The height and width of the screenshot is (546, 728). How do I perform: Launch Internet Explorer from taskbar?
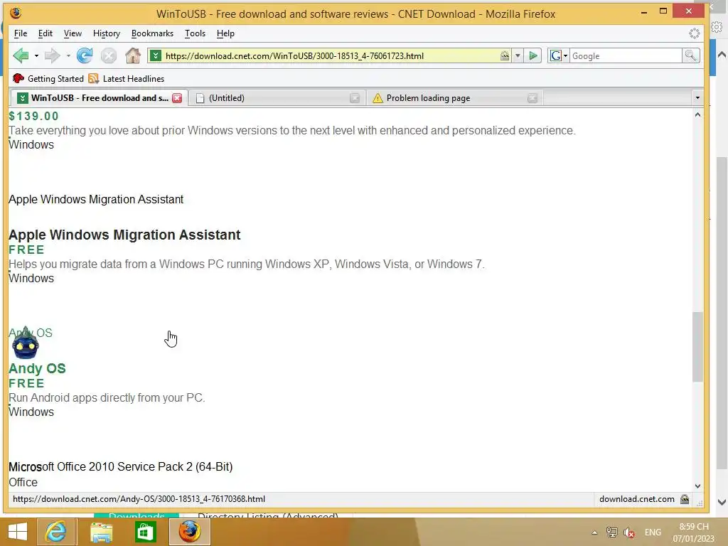[55, 532]
